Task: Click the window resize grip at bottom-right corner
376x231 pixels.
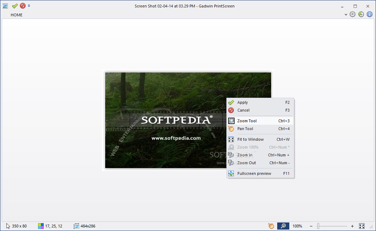Action: 372,227
